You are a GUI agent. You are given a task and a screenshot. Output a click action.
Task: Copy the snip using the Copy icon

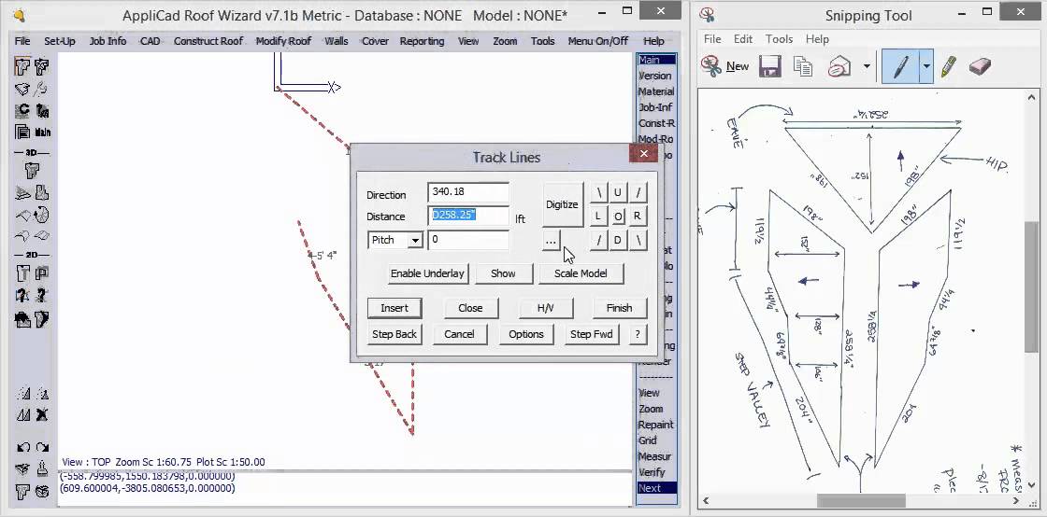[803, 66]
